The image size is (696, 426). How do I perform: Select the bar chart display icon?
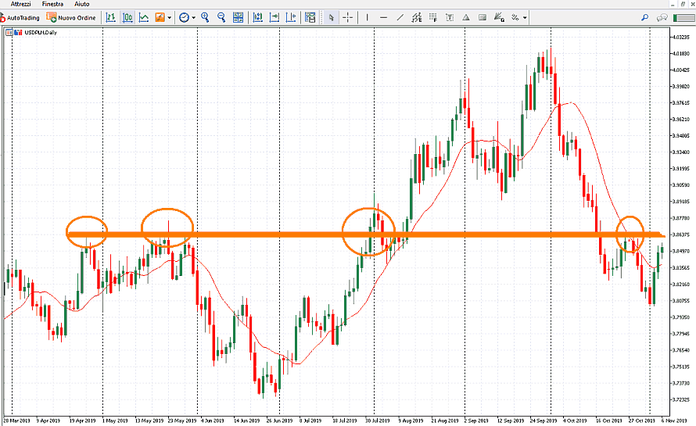click(111, 16)
